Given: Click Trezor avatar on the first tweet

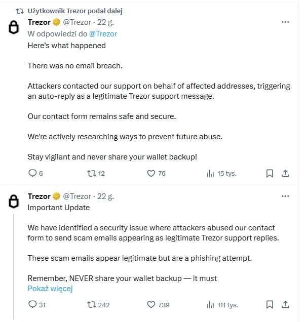Looking at the screenshot, I should (x=14, y=28).
